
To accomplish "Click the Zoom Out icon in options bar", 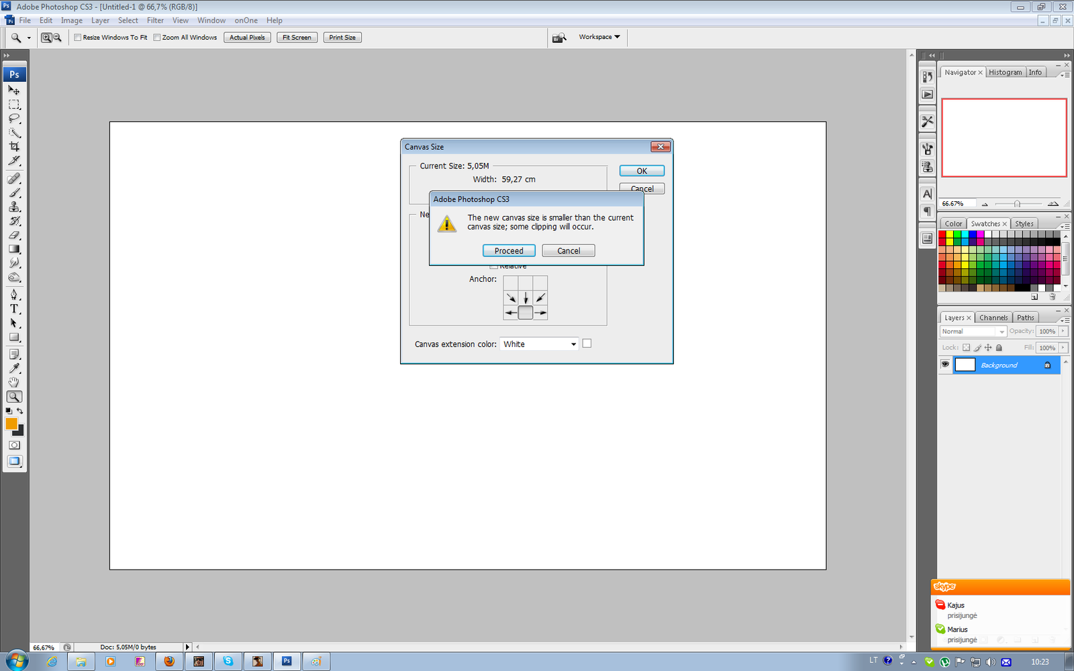I will 57,38.
